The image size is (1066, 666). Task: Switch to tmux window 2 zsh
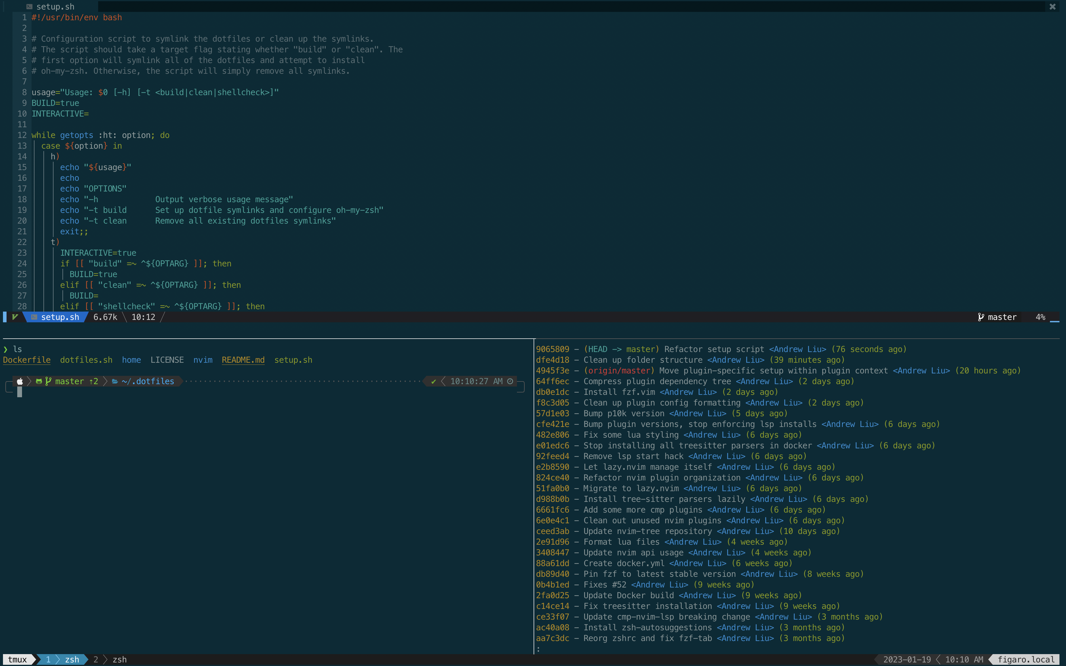pos(110,659)
